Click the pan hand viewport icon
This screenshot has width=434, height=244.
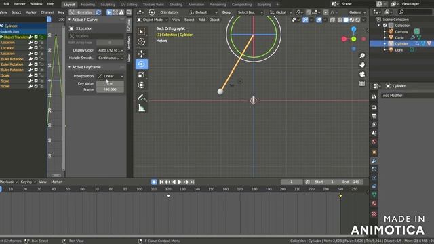[362, 65]
